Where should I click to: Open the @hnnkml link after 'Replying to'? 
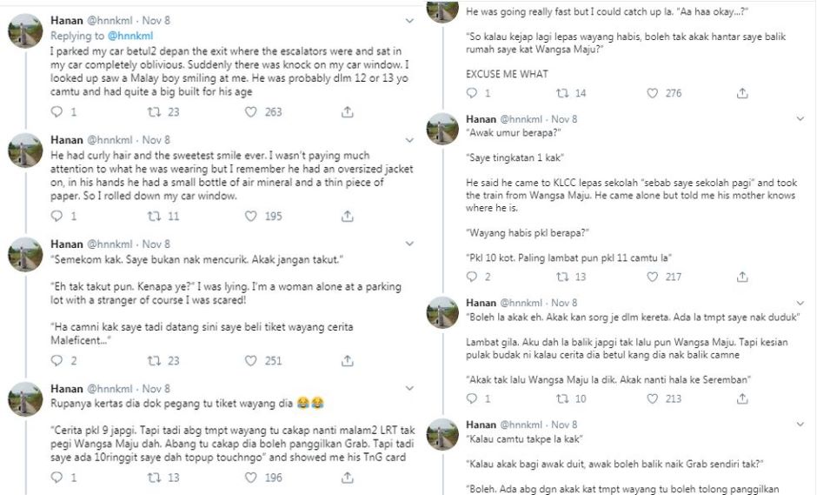130,36
